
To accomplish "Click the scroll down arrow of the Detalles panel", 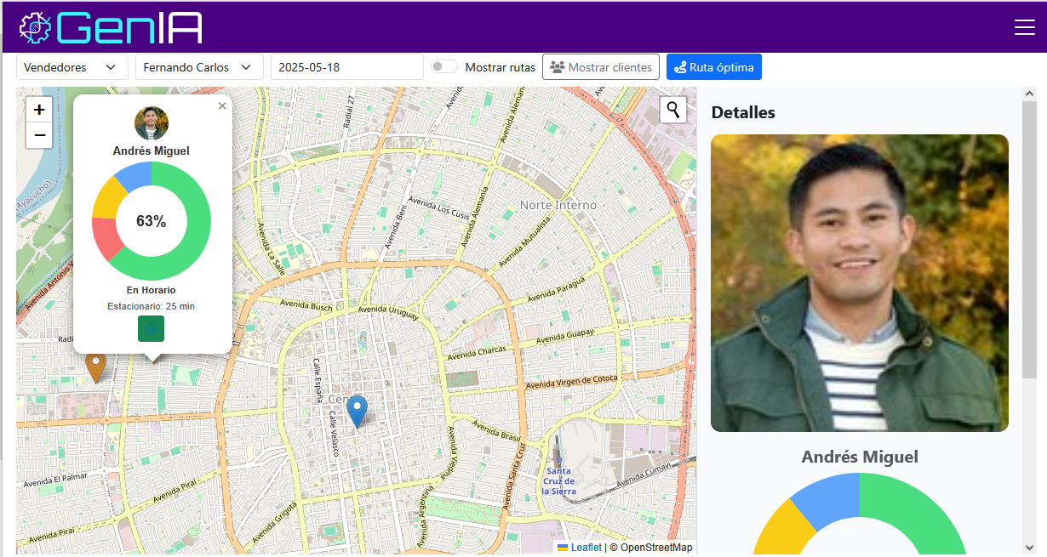I will coord(1029,548).
